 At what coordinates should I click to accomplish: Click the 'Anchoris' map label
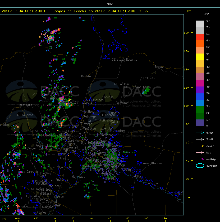pyautogui.click(x=62, y=180)
